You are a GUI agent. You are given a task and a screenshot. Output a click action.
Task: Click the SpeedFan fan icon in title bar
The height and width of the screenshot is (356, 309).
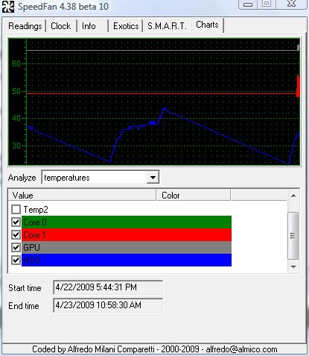pyautogui.click(x=8, y=7)
